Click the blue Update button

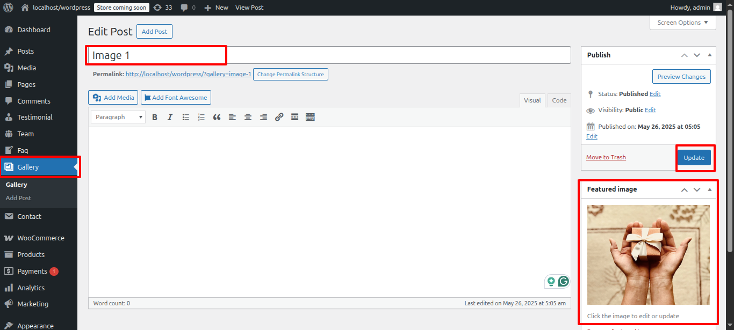[694, 158]
